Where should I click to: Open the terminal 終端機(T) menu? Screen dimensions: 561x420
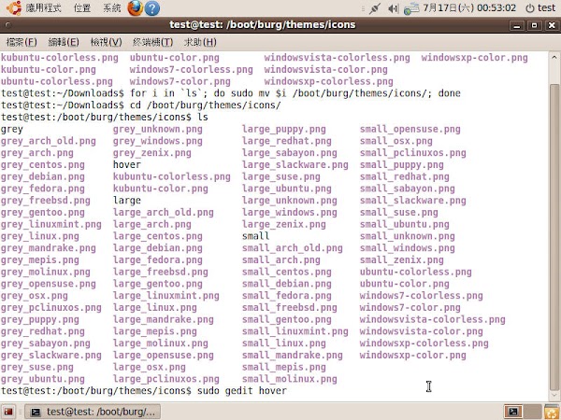tap(152, 42)
